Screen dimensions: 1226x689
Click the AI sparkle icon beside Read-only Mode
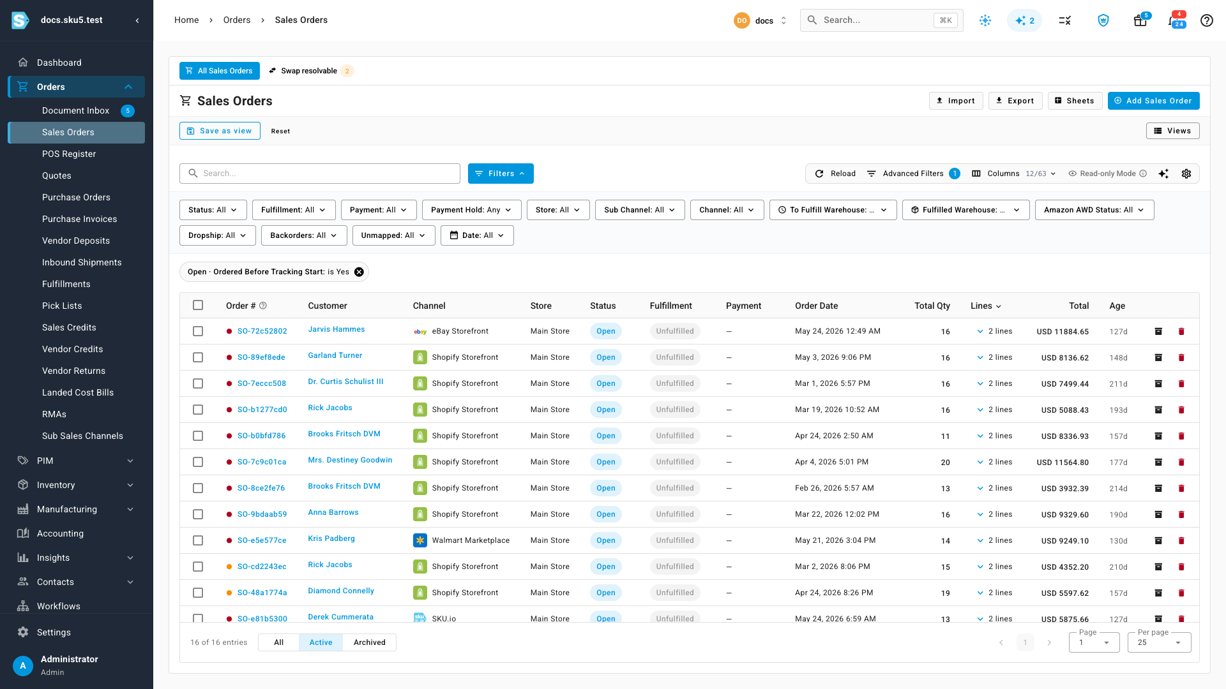coord(1163,174)
